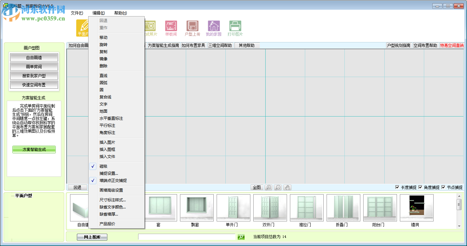The width and height of the screenshot is (467, 246).
Task: Click the 编辑 menu header
Action: (99, 13)
